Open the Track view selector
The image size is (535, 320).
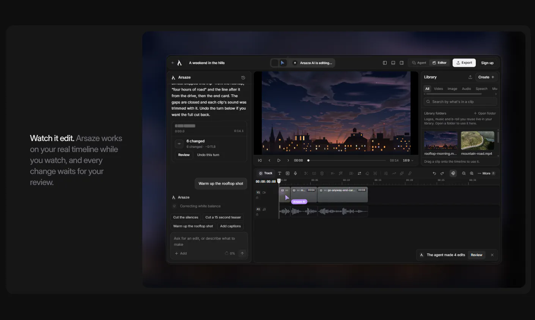266,173
